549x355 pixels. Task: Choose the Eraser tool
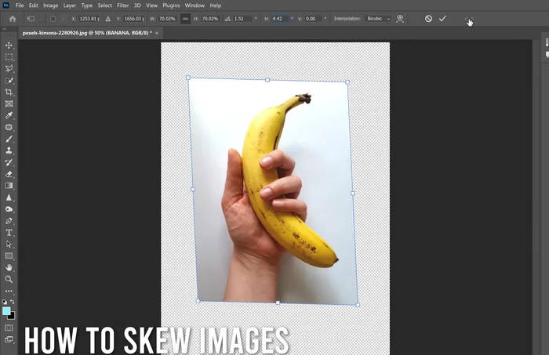click(x=9, y=174)
